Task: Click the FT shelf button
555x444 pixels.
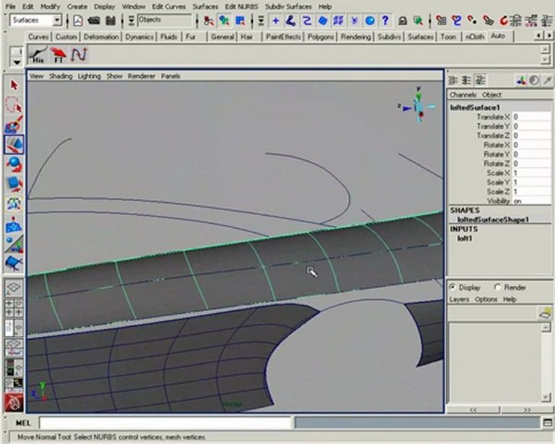Action: (59, 55)
